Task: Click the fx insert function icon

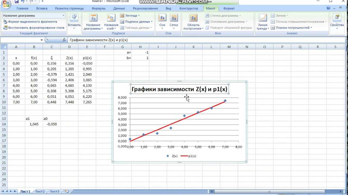Action: 64,40
